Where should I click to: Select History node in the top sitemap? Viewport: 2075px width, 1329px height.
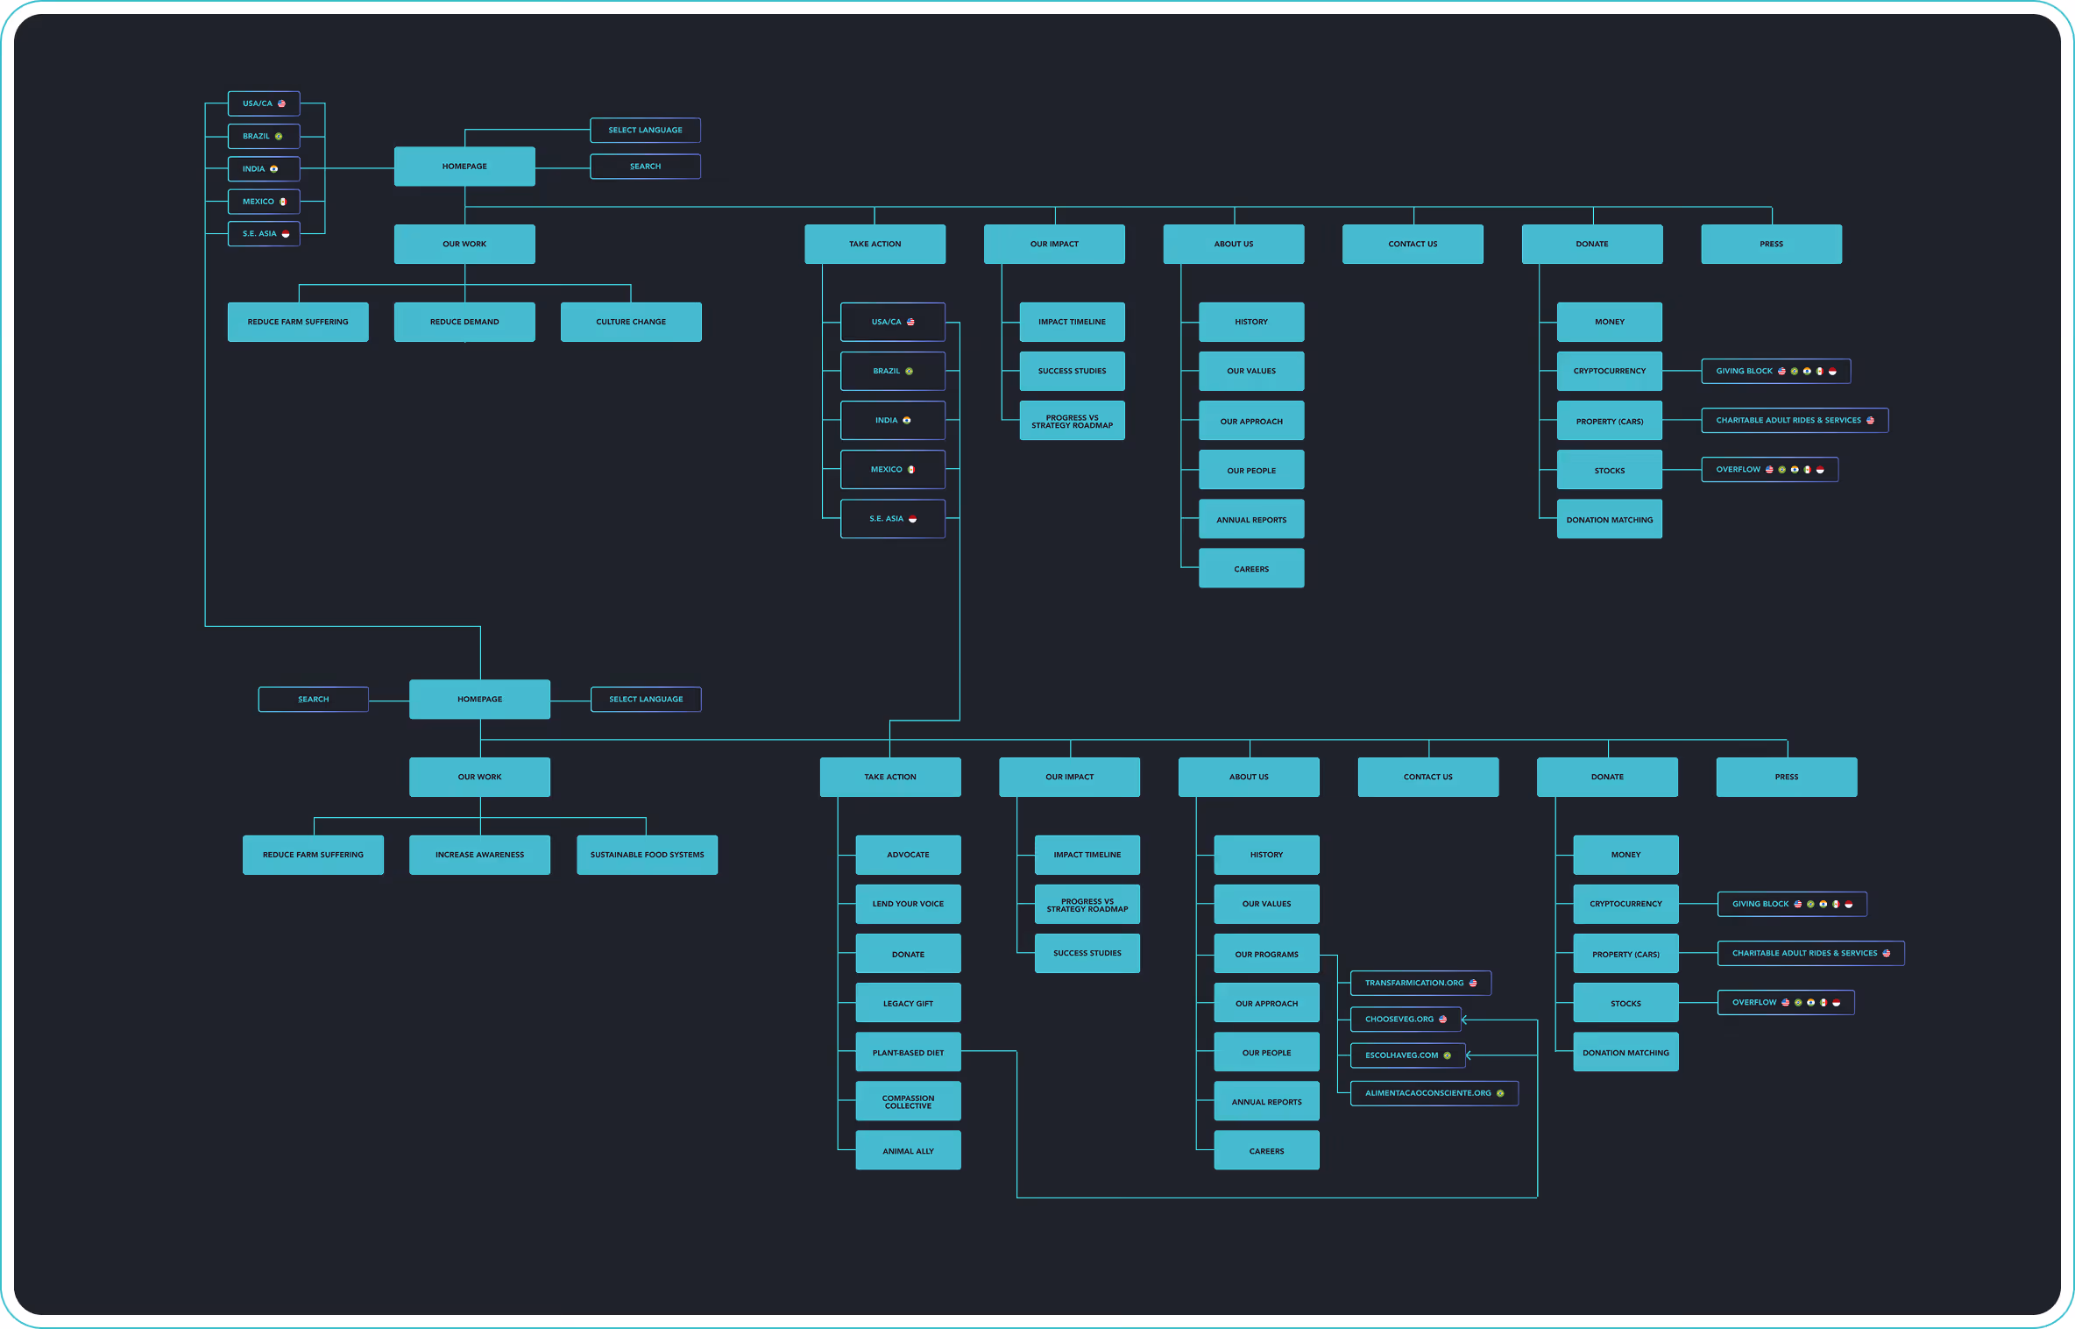tap(1251, 322)
